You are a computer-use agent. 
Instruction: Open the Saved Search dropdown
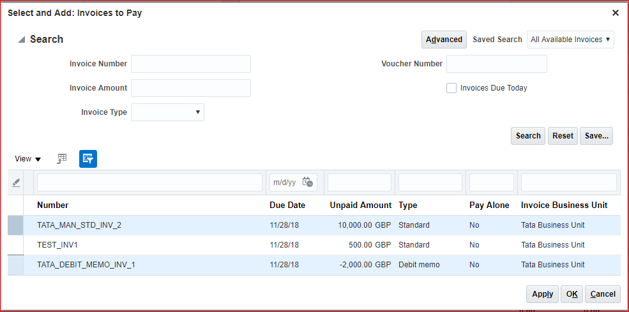point(570,40)
